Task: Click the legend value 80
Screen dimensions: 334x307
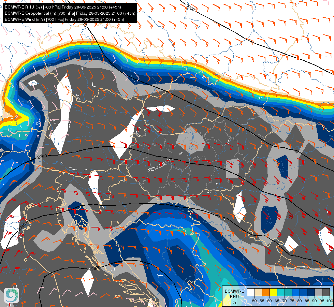Action: (x=300, y=301)
